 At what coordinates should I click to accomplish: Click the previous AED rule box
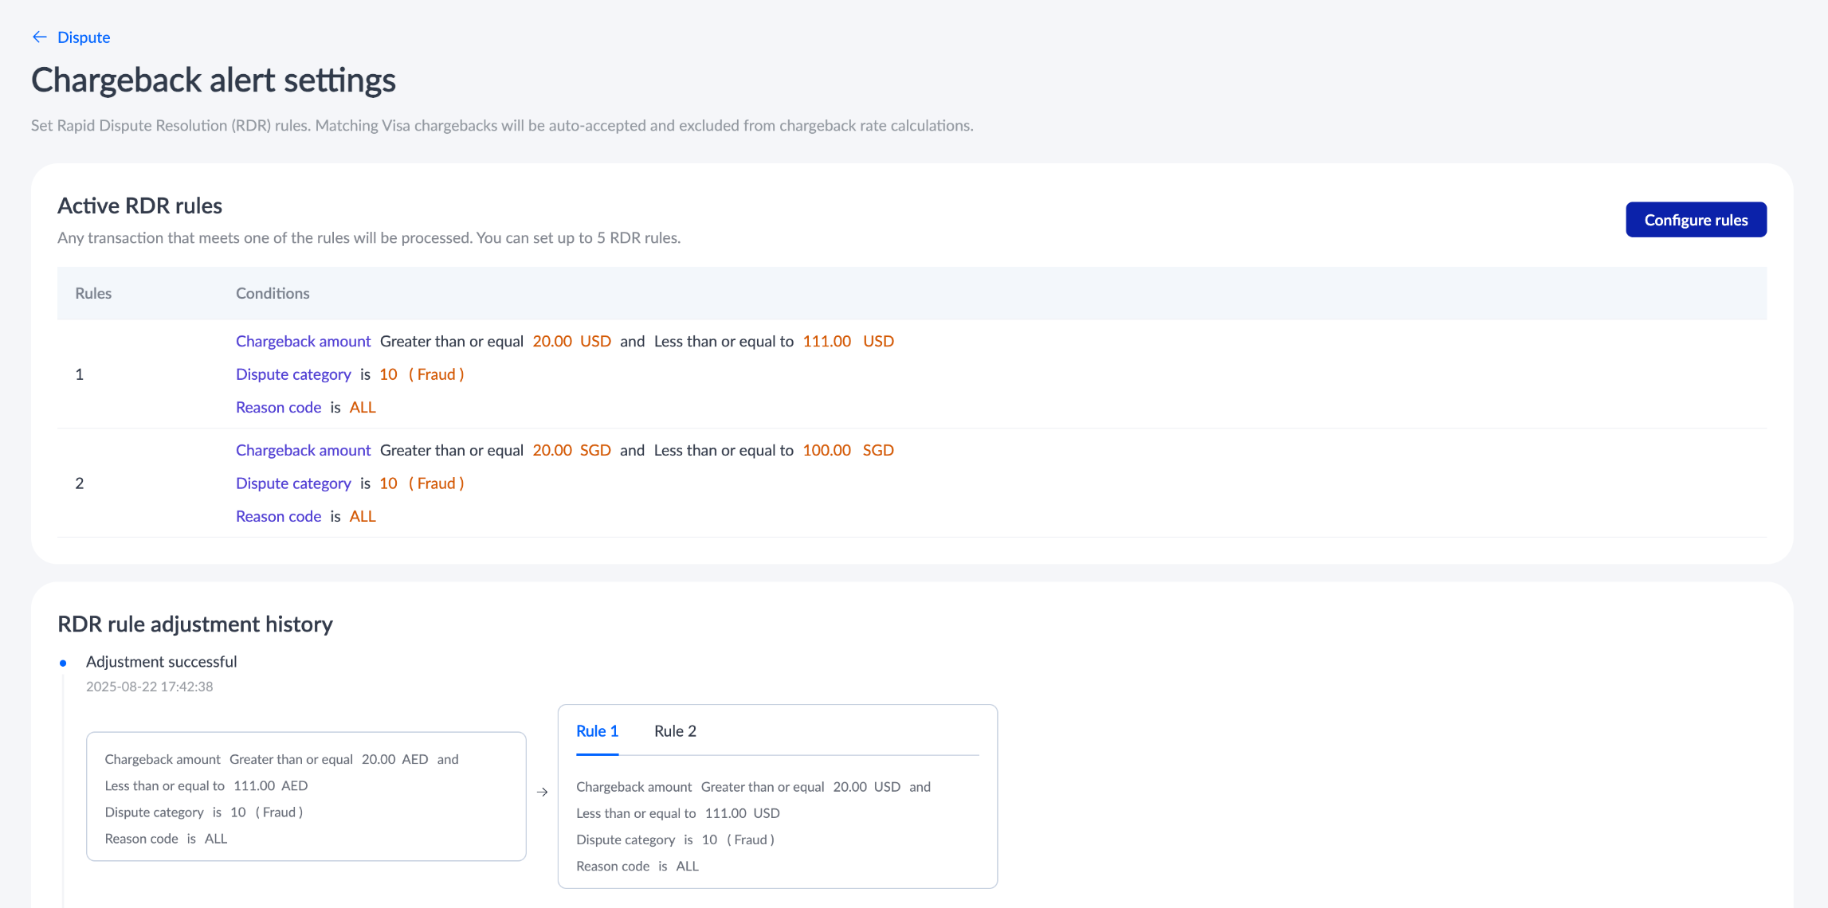click(306, 796)
